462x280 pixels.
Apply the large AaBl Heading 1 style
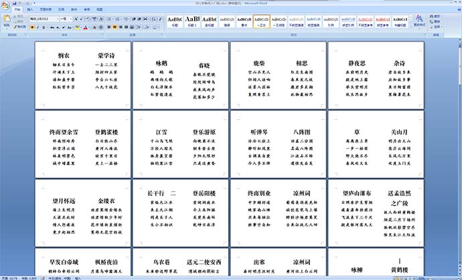pyautogui.click(x=192, y=21)
